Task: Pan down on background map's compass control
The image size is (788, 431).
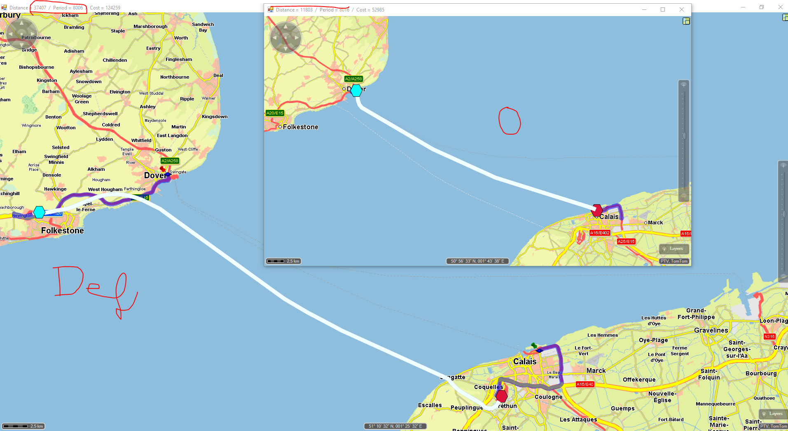Action: (21, 44)
